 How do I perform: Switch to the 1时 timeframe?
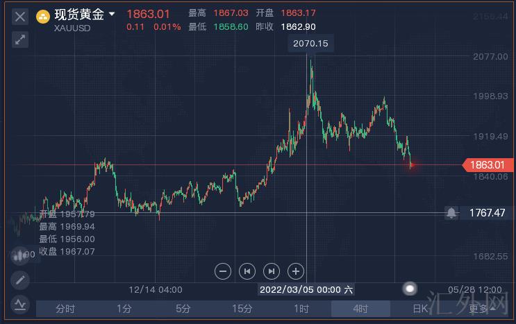pos(301,309)
